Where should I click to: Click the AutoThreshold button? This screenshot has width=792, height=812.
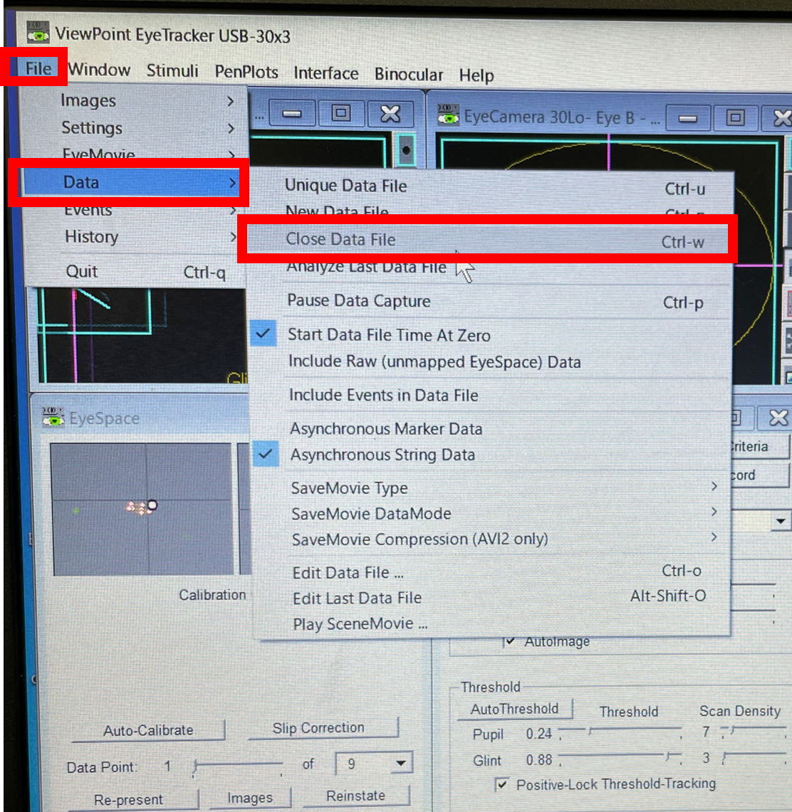[515, 708]
